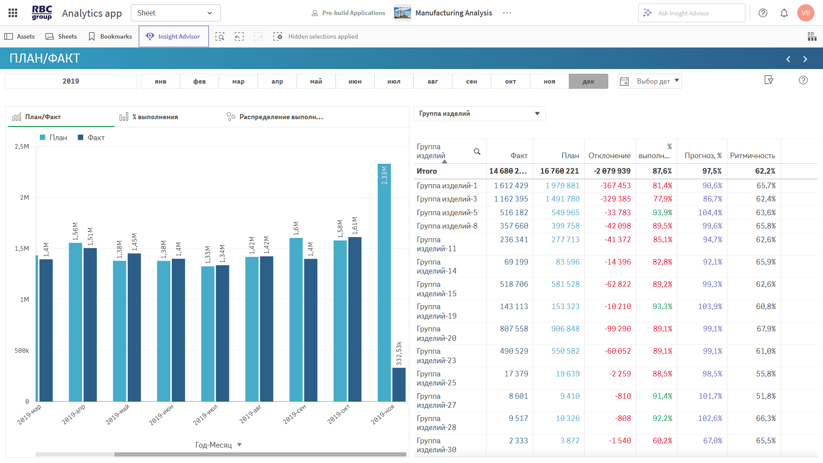Open the help question mark in top bar

coord(763,13)
